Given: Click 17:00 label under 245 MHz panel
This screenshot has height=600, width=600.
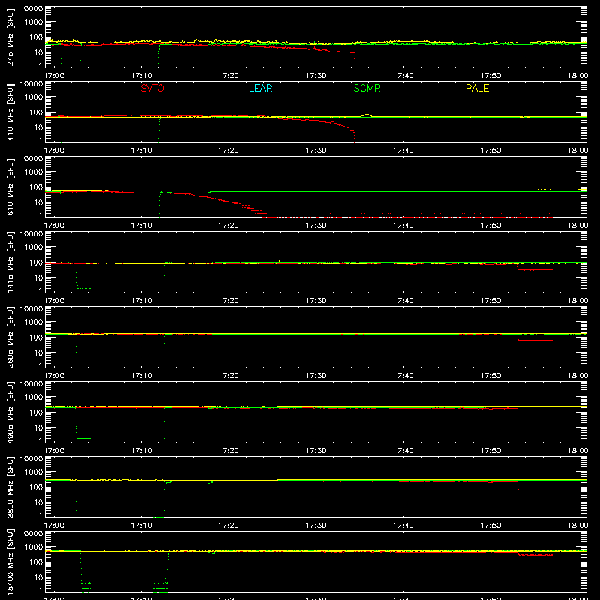Looking at the screenshot, I should (x=54, y=76).
